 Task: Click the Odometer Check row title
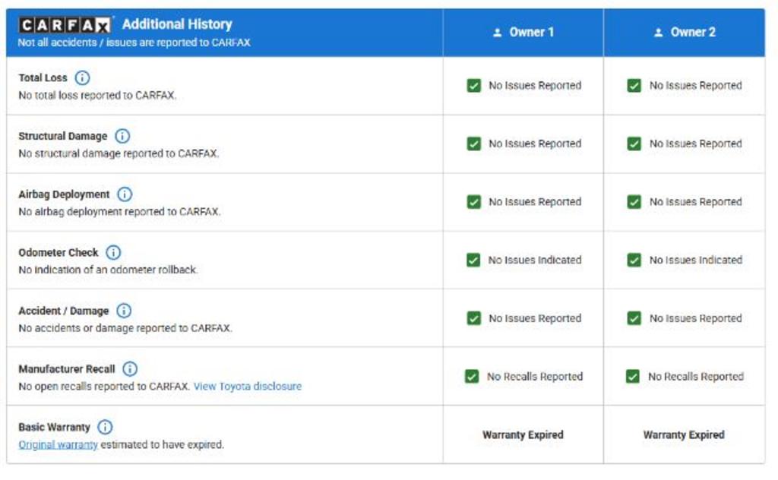59,252
